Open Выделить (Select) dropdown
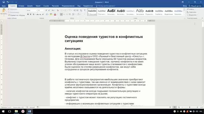Viewport: 204px width, 114px height. pos(192,15)
